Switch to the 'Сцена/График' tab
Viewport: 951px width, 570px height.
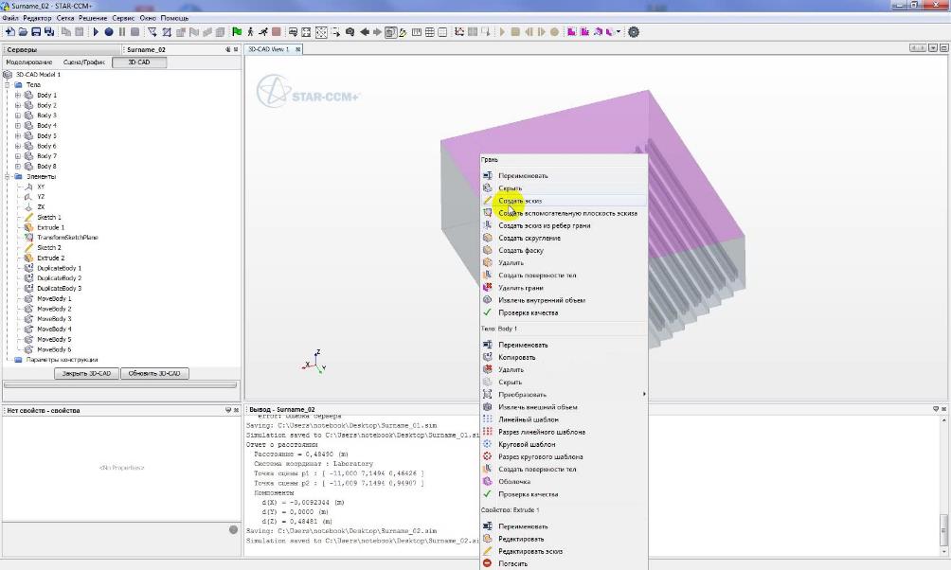point(83,62)
